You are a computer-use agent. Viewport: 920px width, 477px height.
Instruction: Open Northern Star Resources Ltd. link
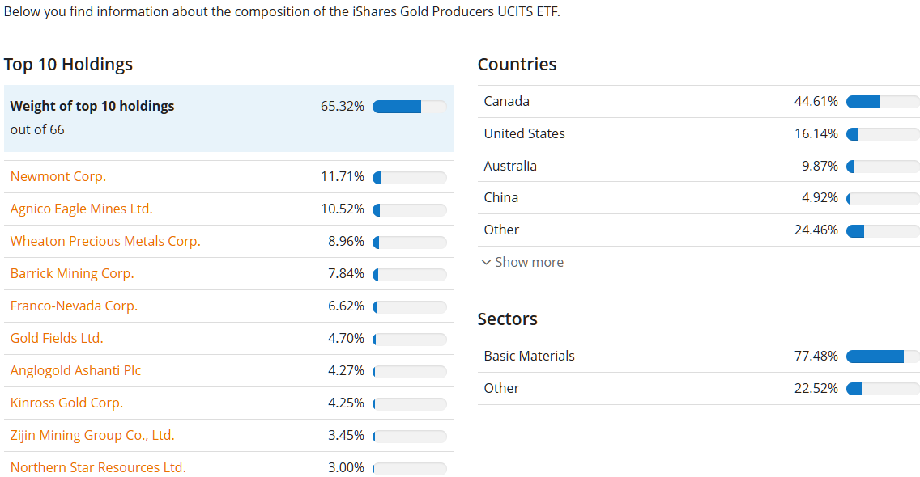coord(98,467)
